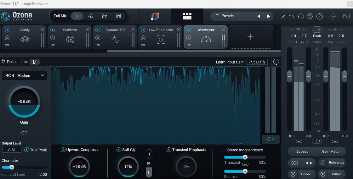
Task: Select Soft Clip L setting
Action: tap(149, 173)
